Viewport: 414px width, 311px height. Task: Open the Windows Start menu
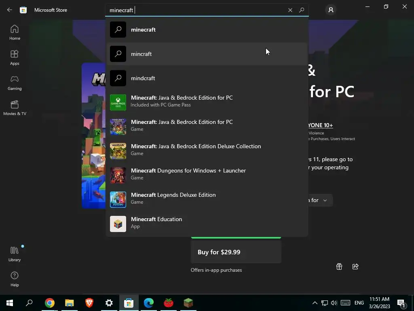10,303
